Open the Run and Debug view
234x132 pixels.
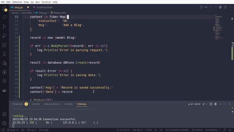[4, 36]
